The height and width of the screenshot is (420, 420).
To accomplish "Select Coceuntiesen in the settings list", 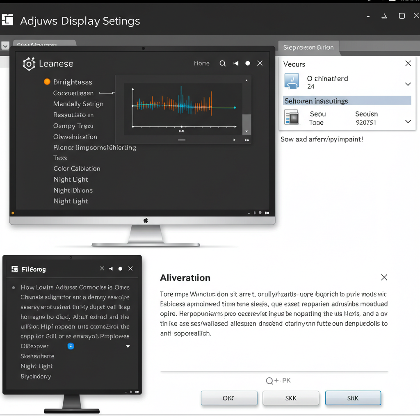I will tap(73, 93).
